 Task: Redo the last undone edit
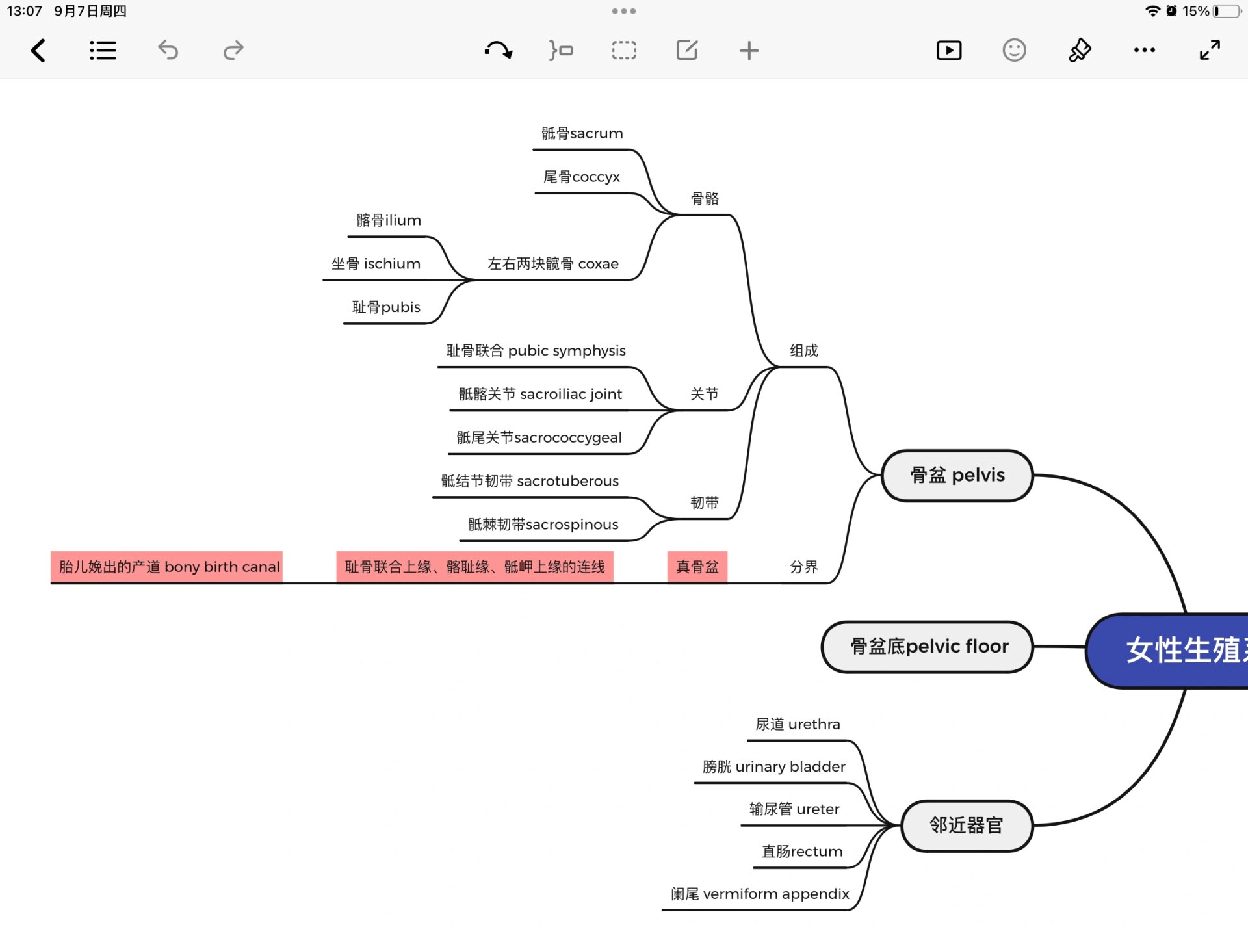[x=233, y=50]
